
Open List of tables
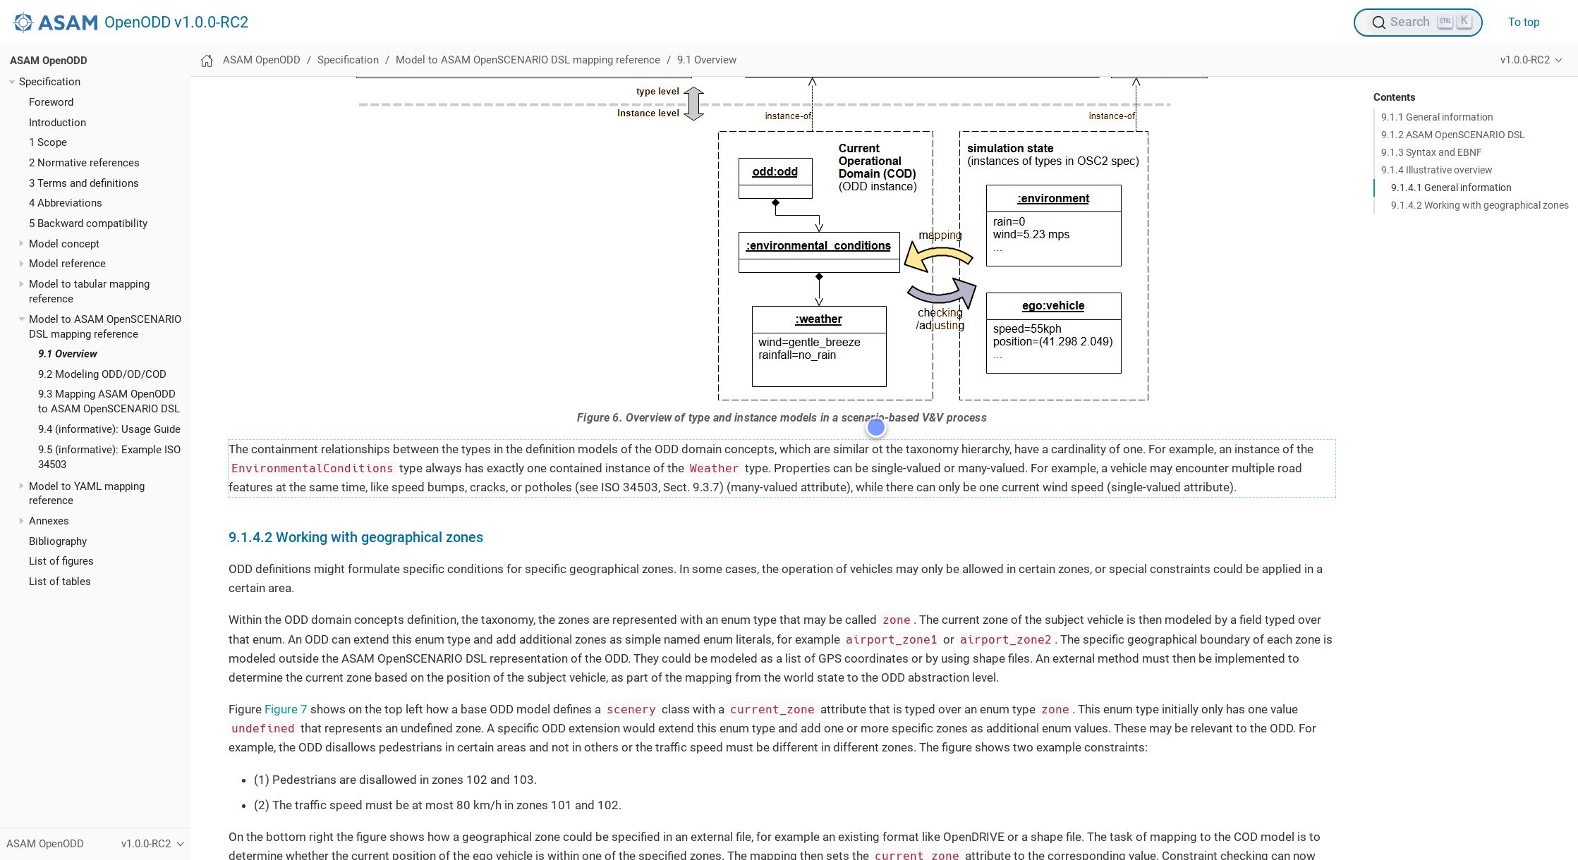tap(60, 582)
